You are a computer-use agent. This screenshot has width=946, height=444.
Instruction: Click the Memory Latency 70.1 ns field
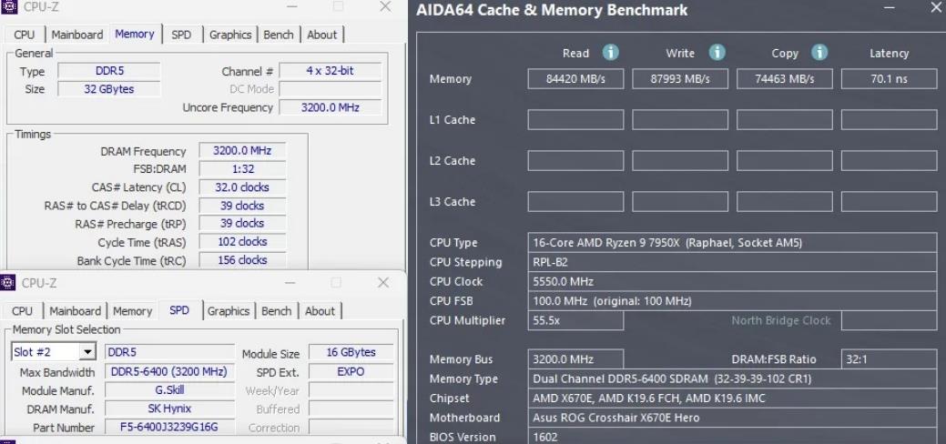pos(888,79)
